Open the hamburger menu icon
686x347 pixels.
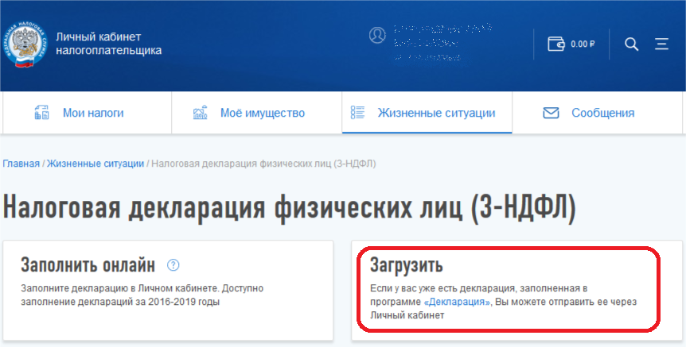[661, 44]
